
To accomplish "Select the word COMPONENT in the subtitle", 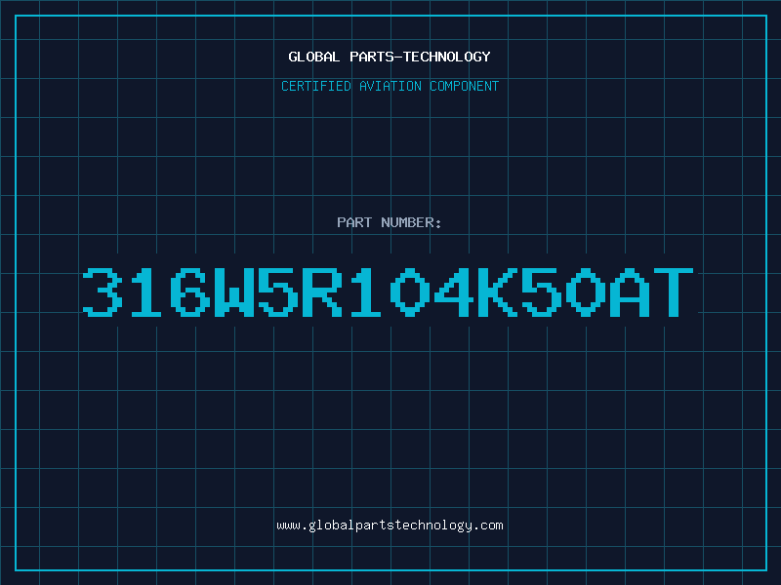I will coord(464,86).
